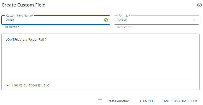203x105 pixels.
Task: Click Required text under field name
Action: point(12,27)
